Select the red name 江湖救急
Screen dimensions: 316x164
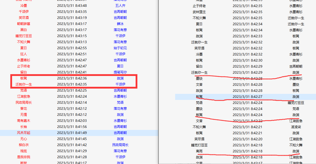(24, 96)
